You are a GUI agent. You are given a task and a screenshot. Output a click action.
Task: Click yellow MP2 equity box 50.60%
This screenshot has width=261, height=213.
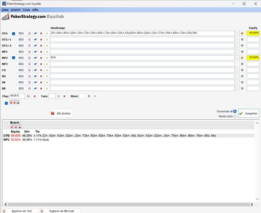253,58
